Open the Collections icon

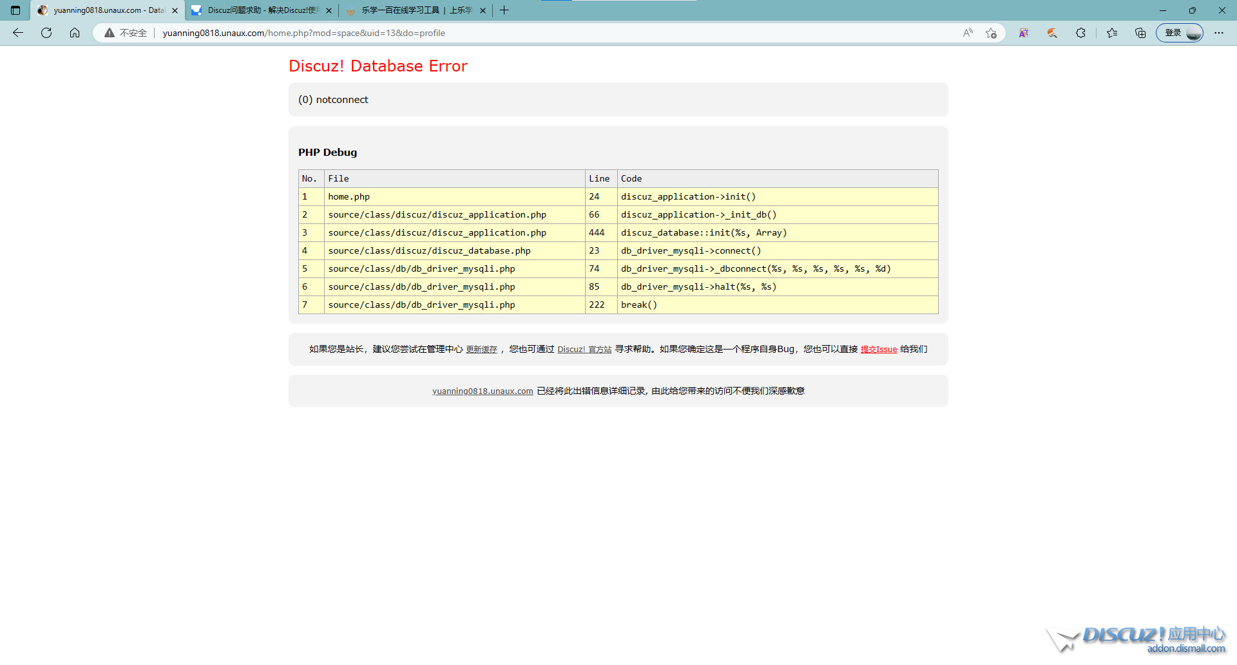pos(1140,33)
